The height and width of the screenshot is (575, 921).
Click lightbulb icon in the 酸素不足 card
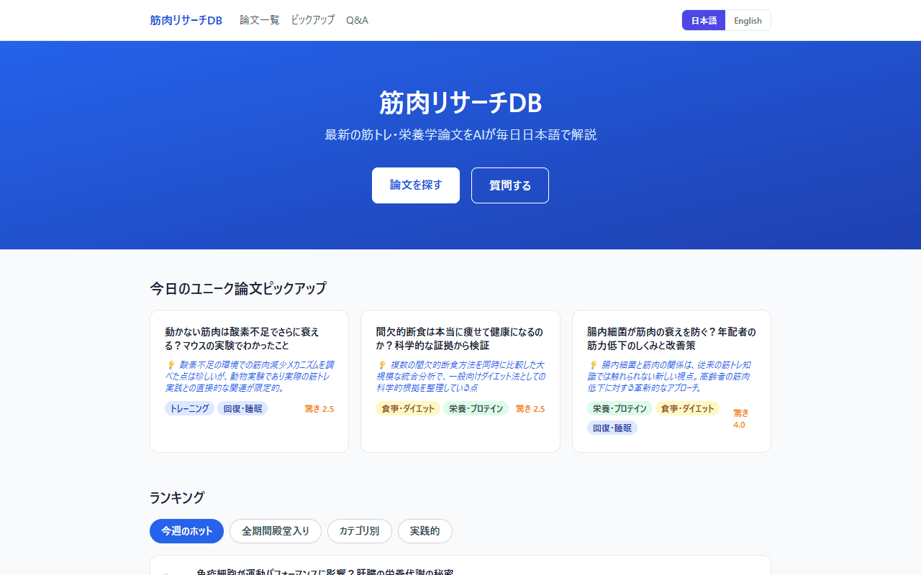171,365
